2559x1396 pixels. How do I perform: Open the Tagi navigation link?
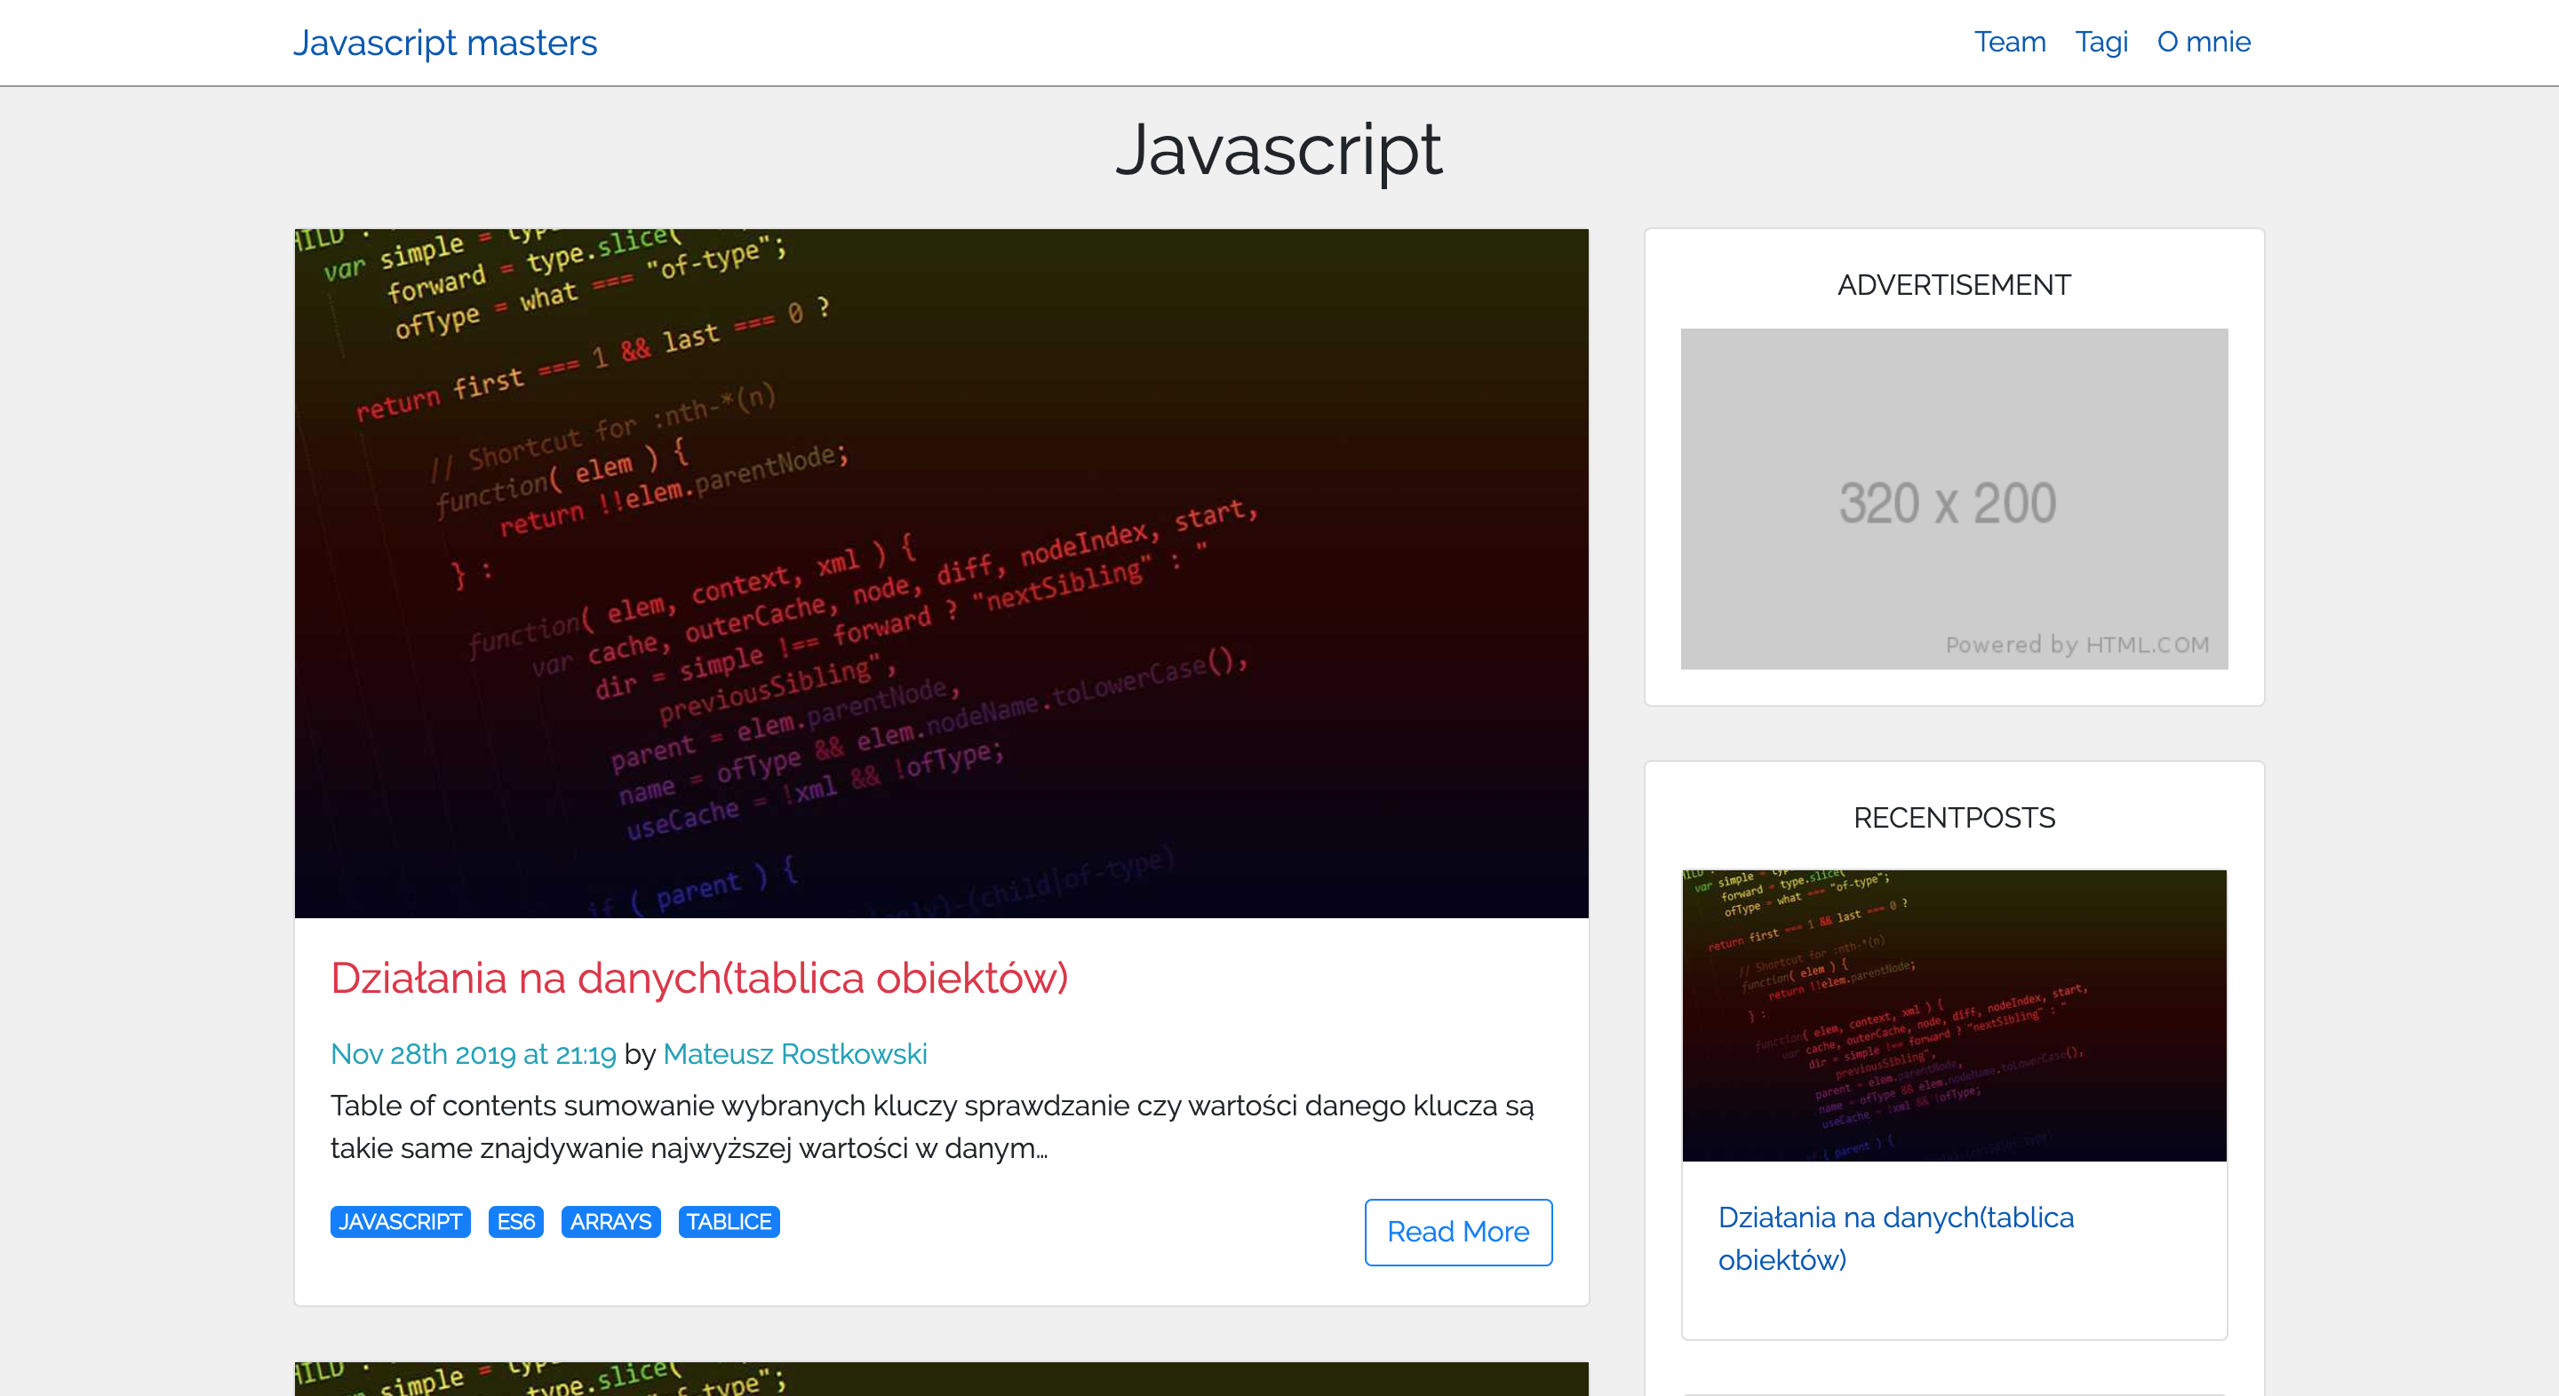(x=2100, y=42)
